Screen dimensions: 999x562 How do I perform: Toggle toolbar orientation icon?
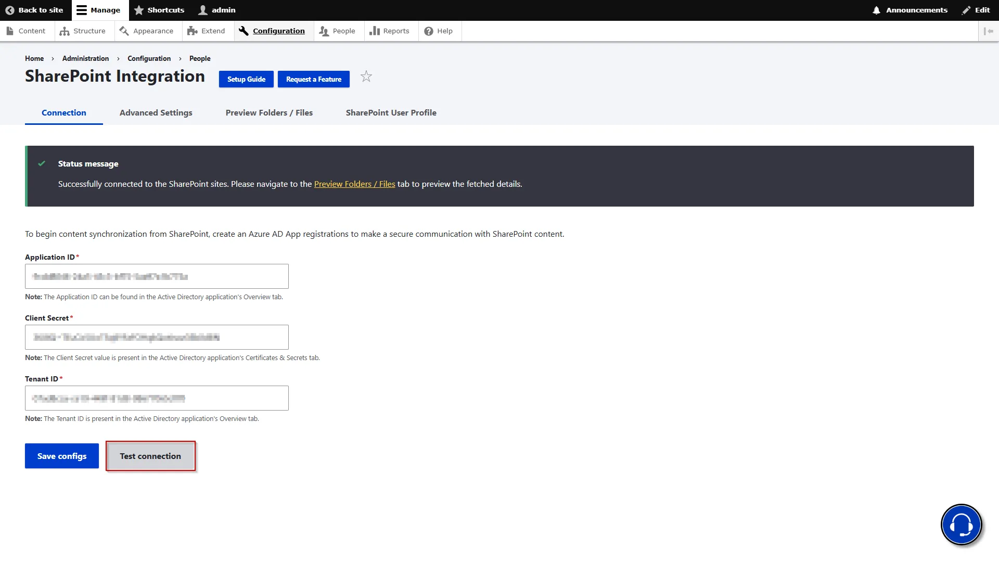989,31
